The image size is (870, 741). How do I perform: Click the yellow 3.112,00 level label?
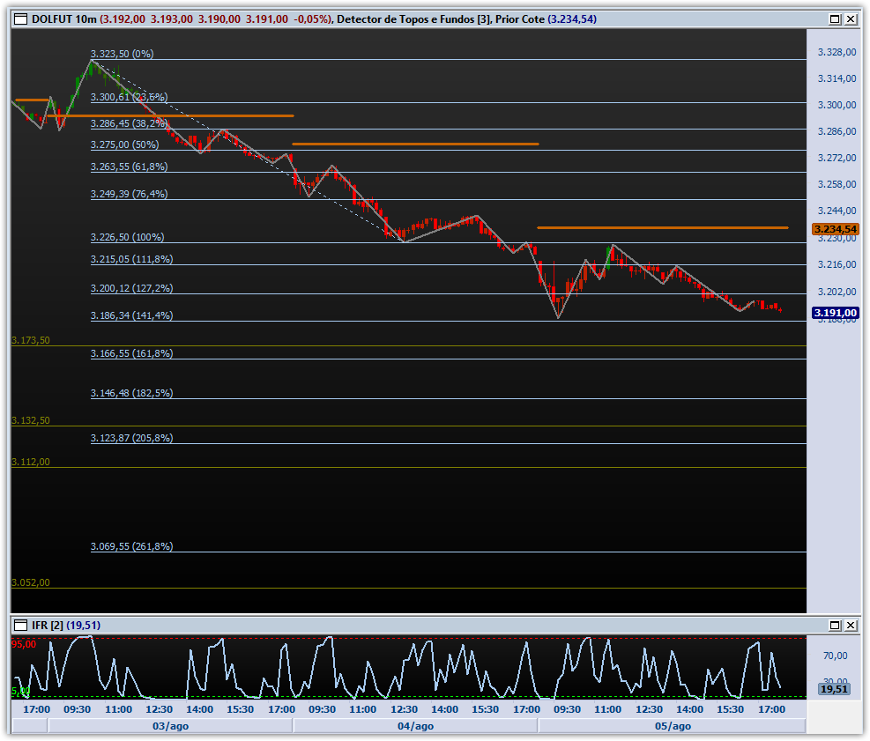31,462
